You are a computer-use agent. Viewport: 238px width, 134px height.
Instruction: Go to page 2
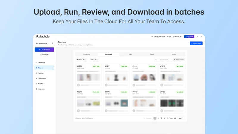[x=158, y=118]
